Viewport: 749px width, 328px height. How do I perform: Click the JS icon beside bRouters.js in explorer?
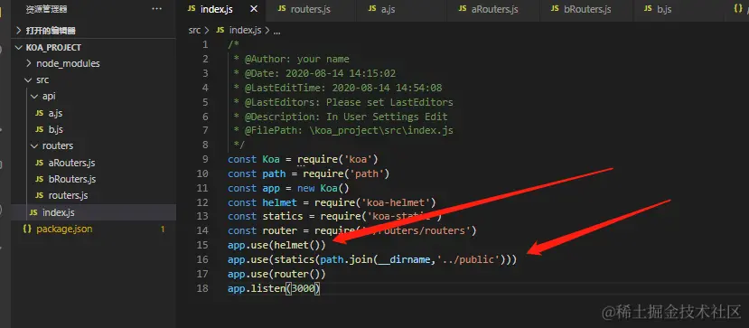40,180
